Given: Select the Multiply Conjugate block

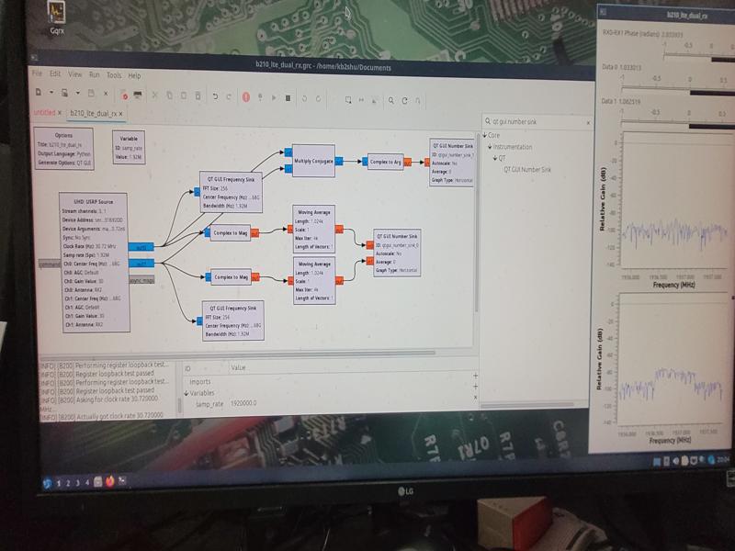Looking at the screenshot, I should (313, 161).
